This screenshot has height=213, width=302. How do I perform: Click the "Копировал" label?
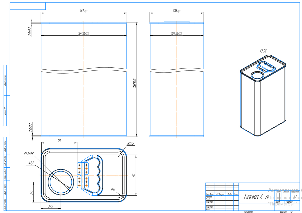tap(248, 212)
